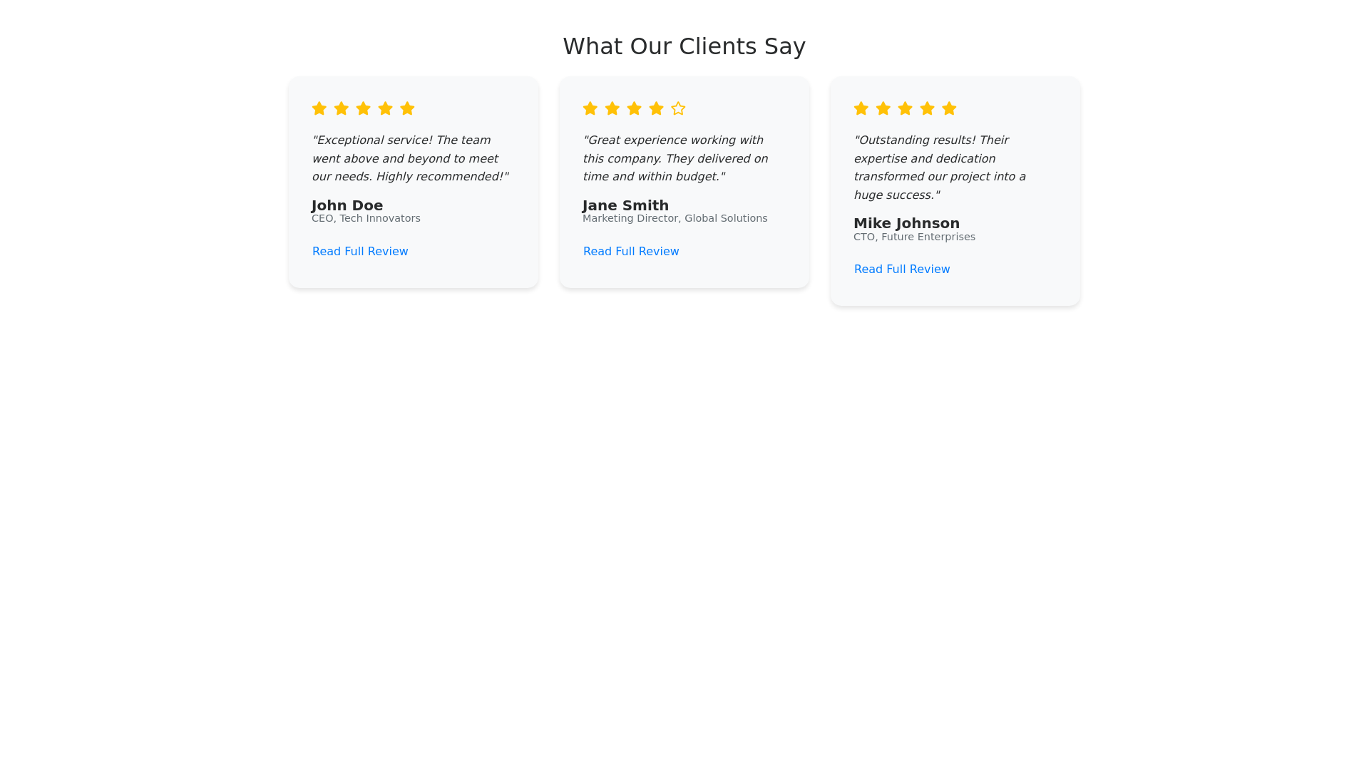Image resolution: width=1369 pixels, height=770 pixels.
Task: Click the John Doe reviewer name
Action: [x=347, y=205]
